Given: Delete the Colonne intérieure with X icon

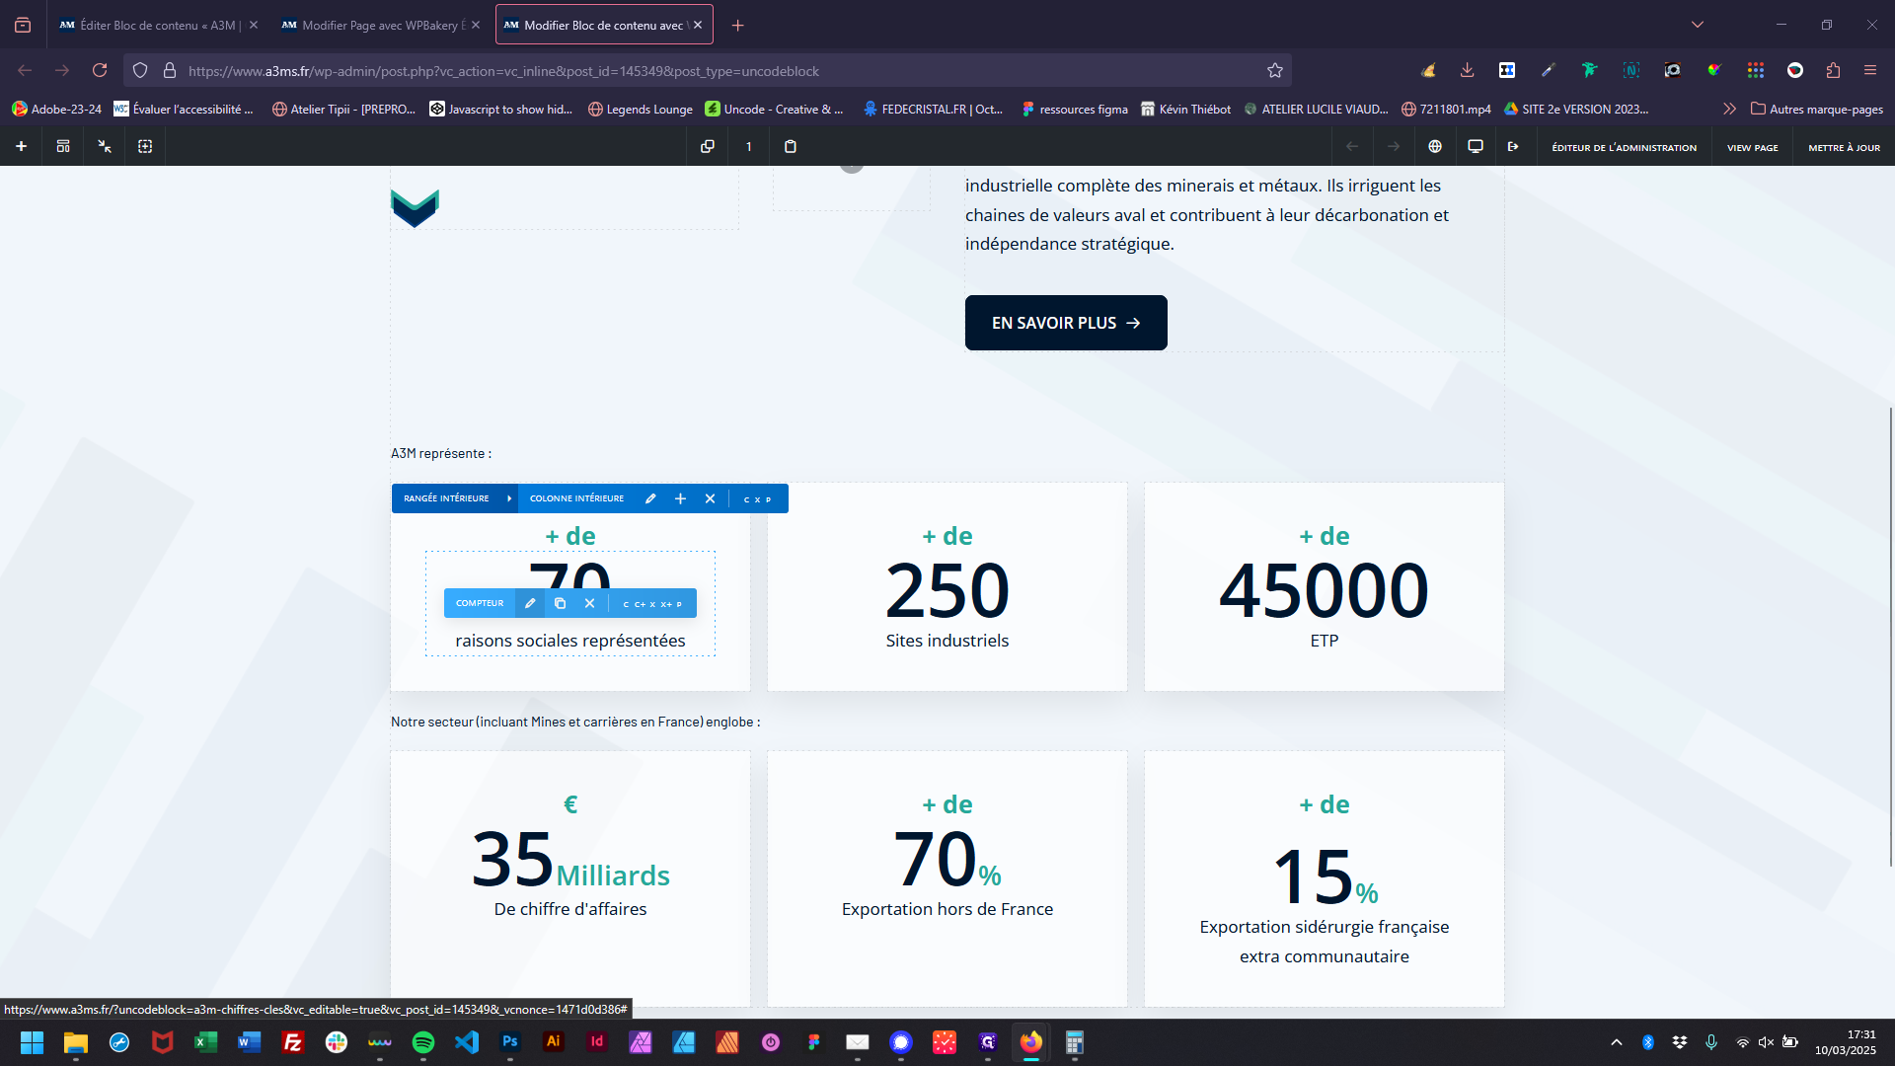Looking at the screenshot, I should tap(710, 498).
